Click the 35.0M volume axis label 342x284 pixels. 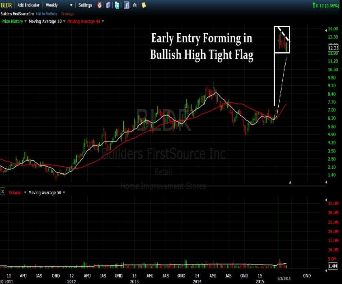pos(333,204)
